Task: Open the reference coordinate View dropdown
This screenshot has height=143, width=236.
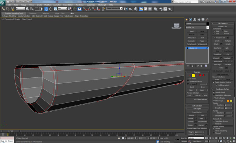Action: 62,8
